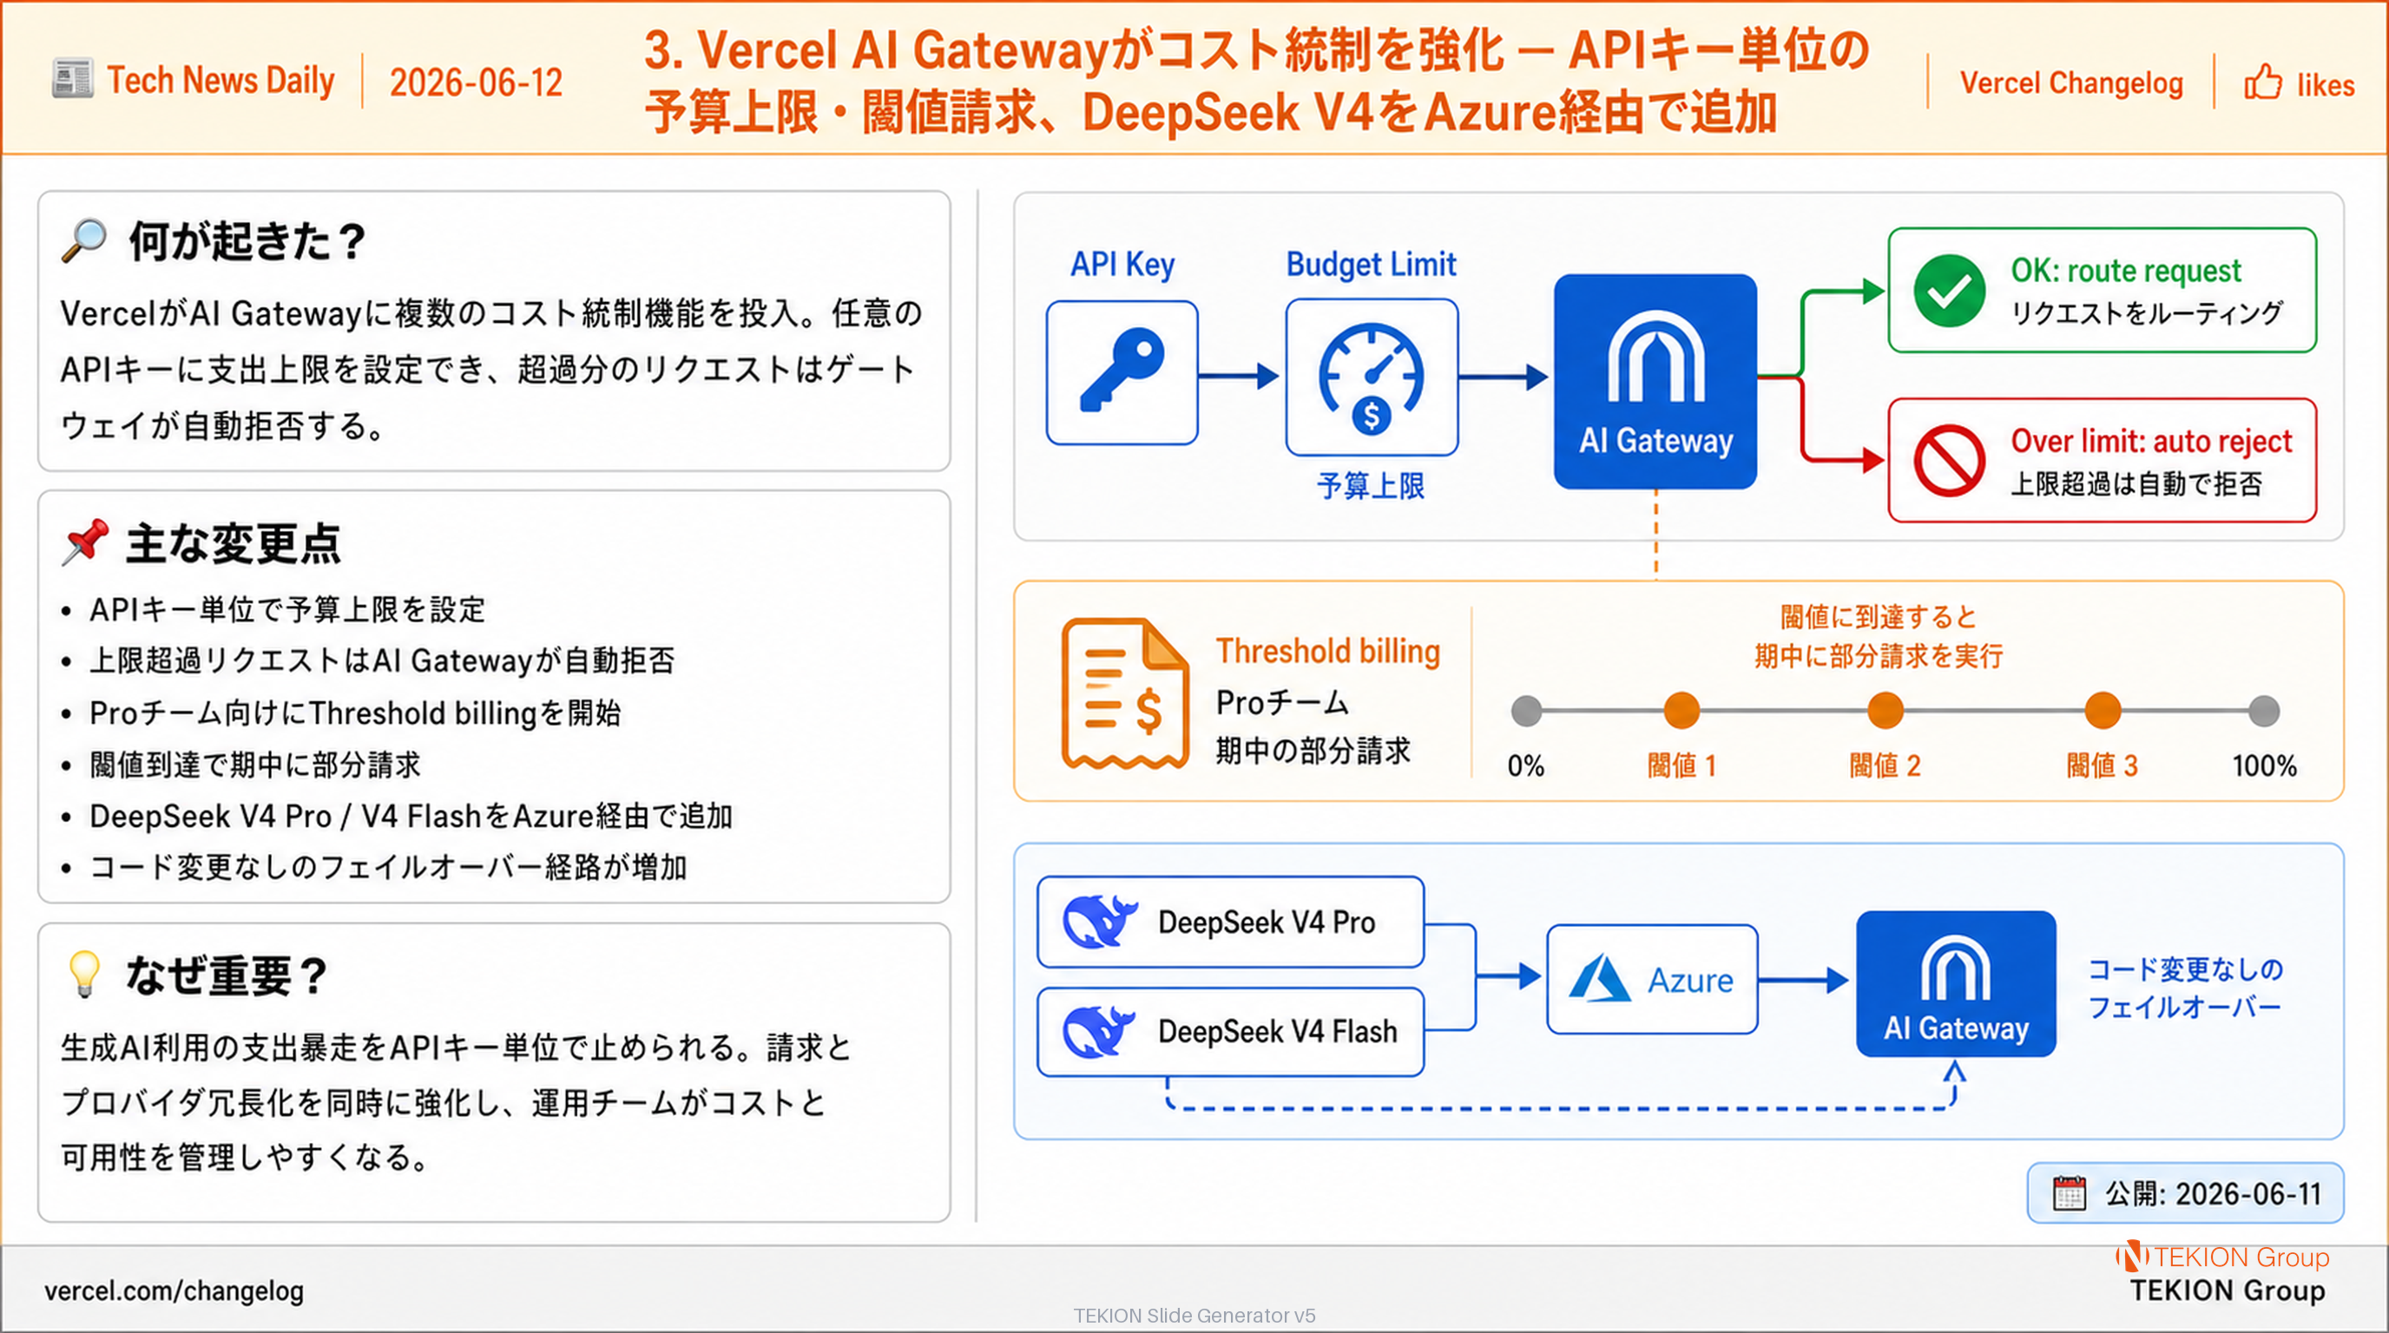Click the Proチーム text in billing panel
Screen dimensions: 2389x1333
[x=1281, y=703]
